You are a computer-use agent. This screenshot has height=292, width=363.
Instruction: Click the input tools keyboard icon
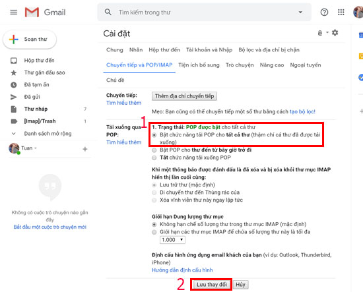point(320,33)
